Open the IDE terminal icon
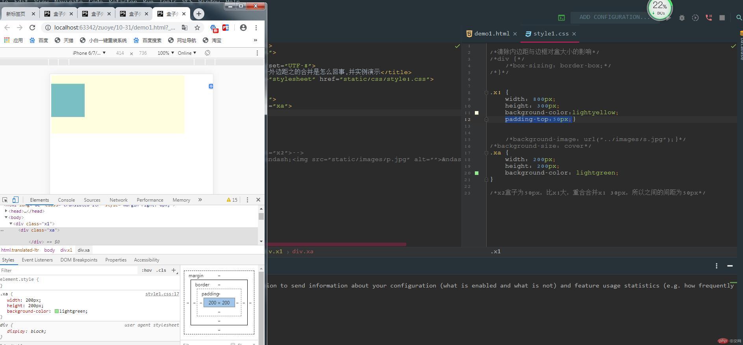This screenshot has width=743, height=345. coord(561,17)
